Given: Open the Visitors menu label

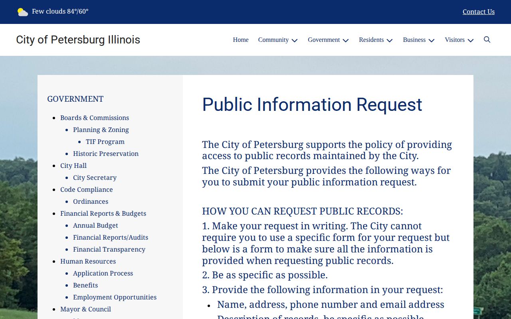Looking at the screenshot, I should point(455,40).
